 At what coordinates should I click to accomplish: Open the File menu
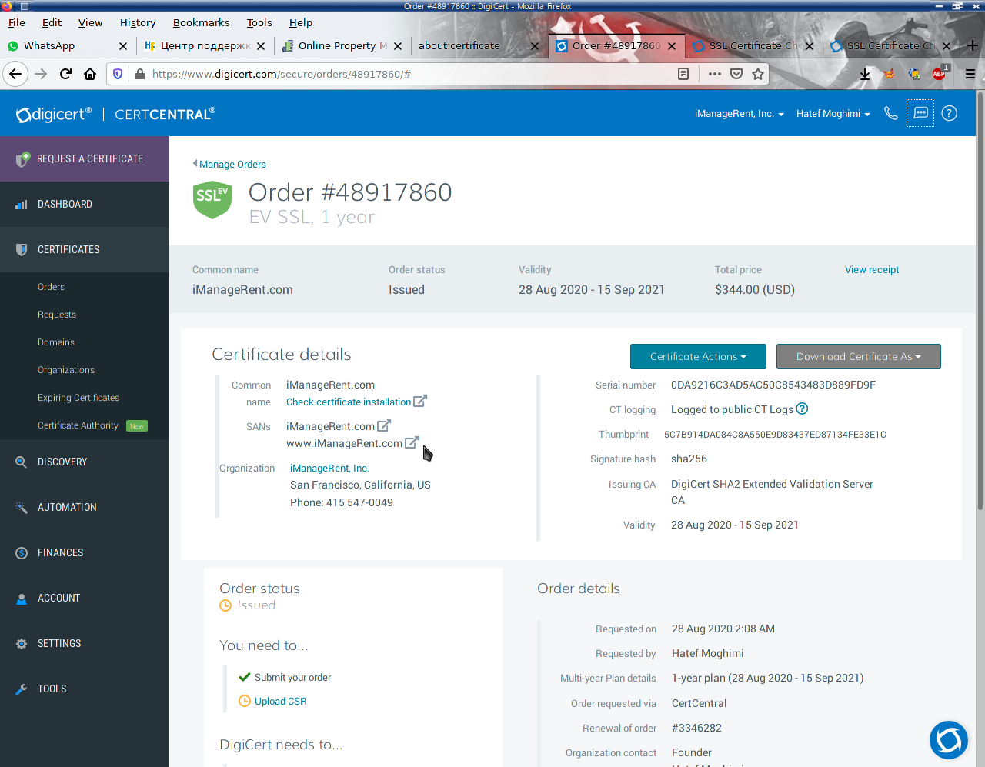point(17,22)
